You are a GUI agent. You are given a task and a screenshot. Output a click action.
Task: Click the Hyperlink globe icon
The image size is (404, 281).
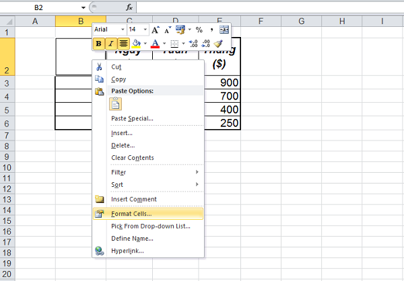pyautogui.click(x=99, y=251)
